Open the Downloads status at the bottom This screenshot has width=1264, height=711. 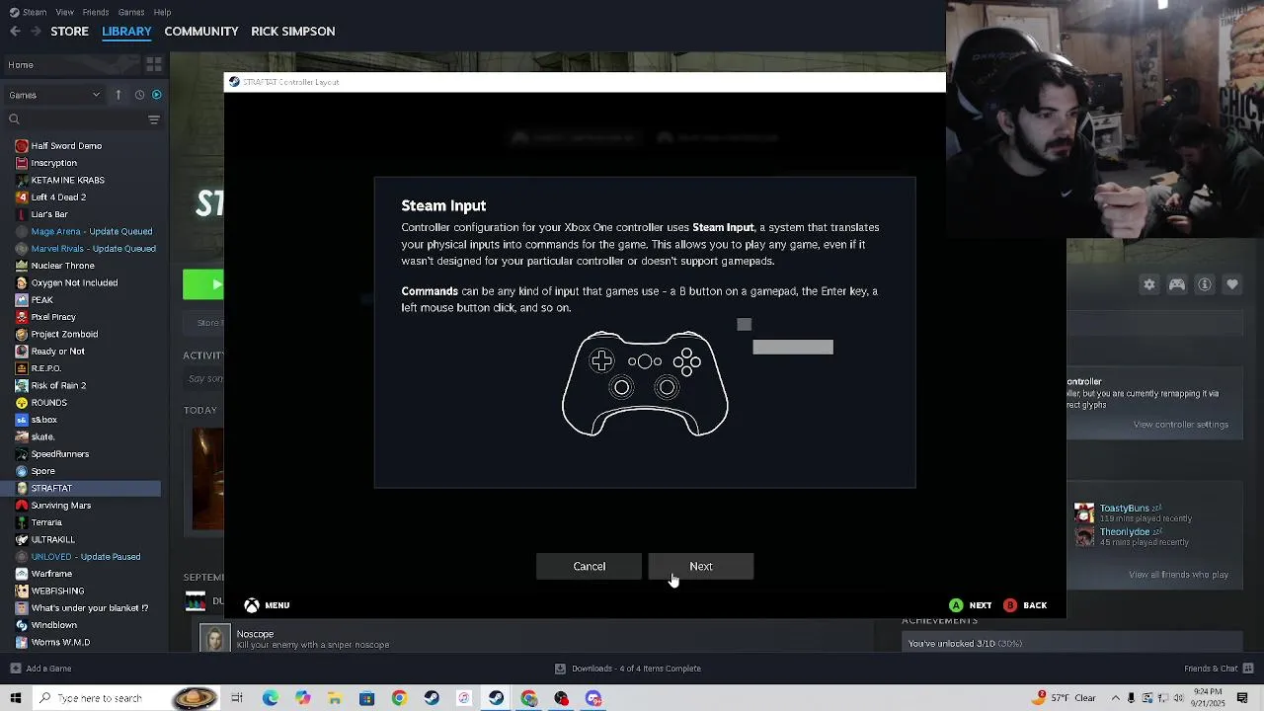point(628,669)
